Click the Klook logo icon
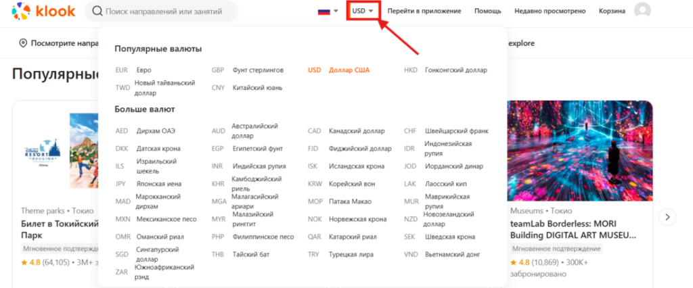 [x=21, y=11]
